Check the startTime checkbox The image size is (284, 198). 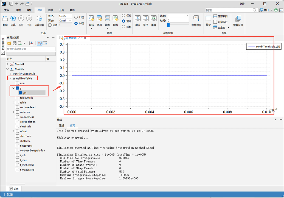coord(17,136)
